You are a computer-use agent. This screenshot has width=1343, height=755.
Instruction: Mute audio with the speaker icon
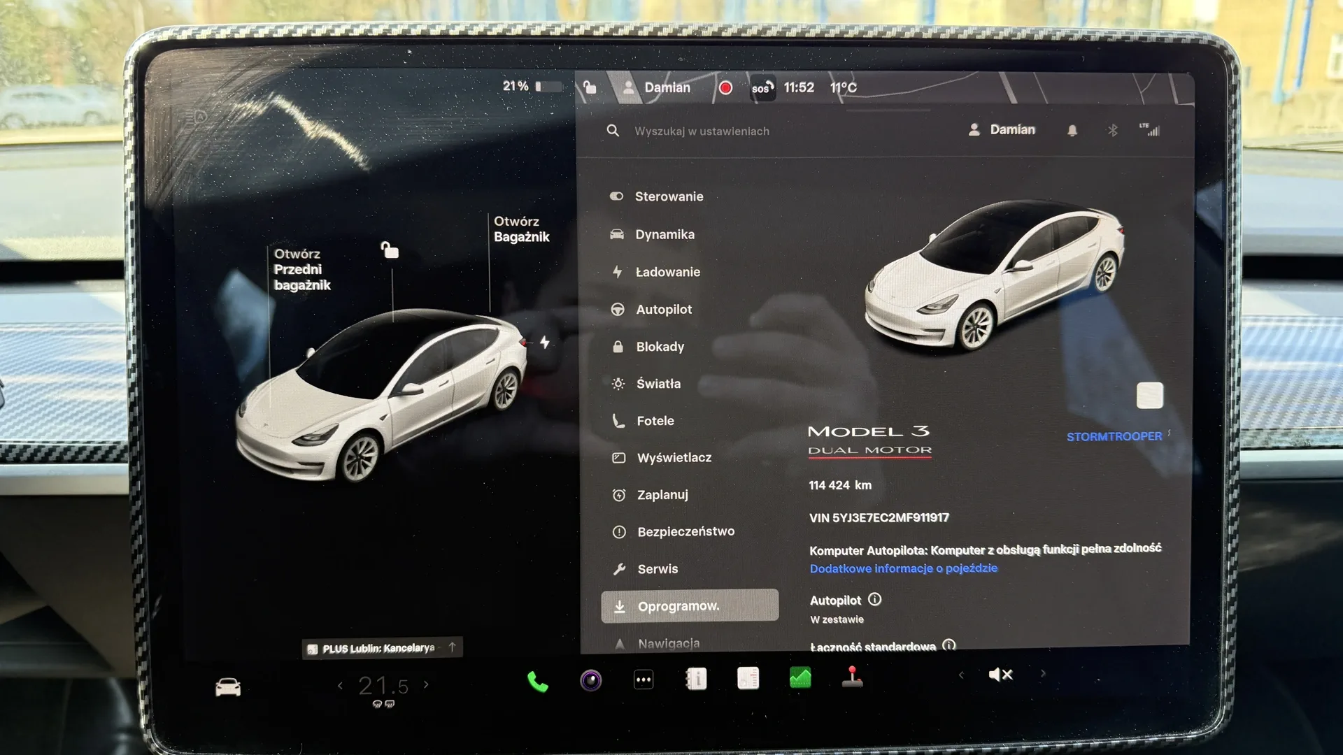tap(1000, 675)
